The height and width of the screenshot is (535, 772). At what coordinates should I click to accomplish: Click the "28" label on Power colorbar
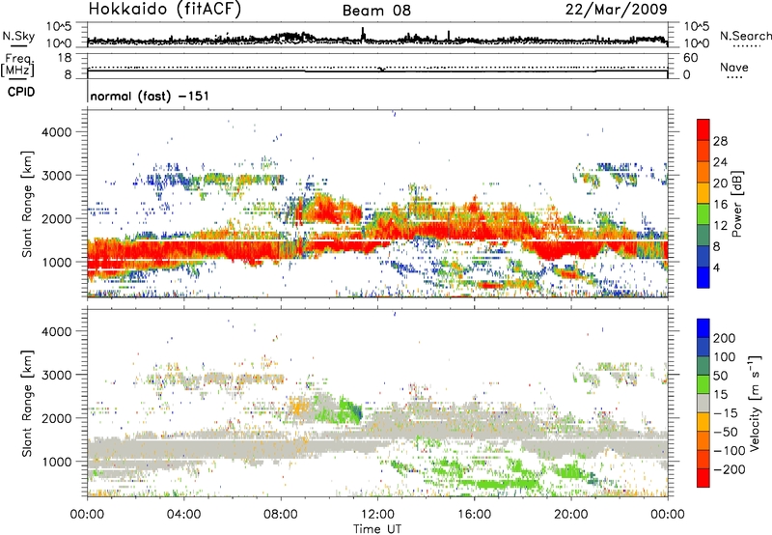tap(720, 141)
